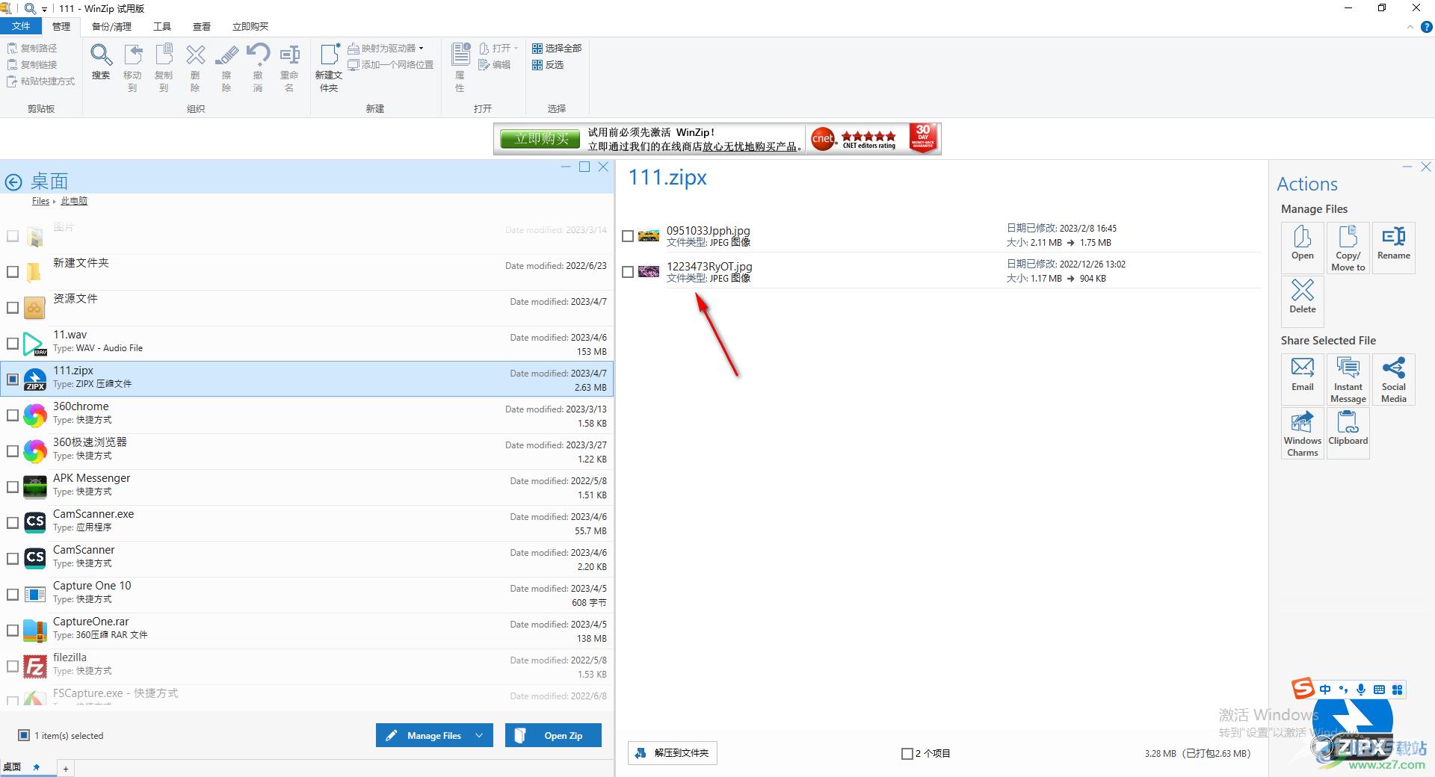Click Copy Path (复制路径) in clipboard group
This screenshot has width=1435, height=777.
point(32,48)
